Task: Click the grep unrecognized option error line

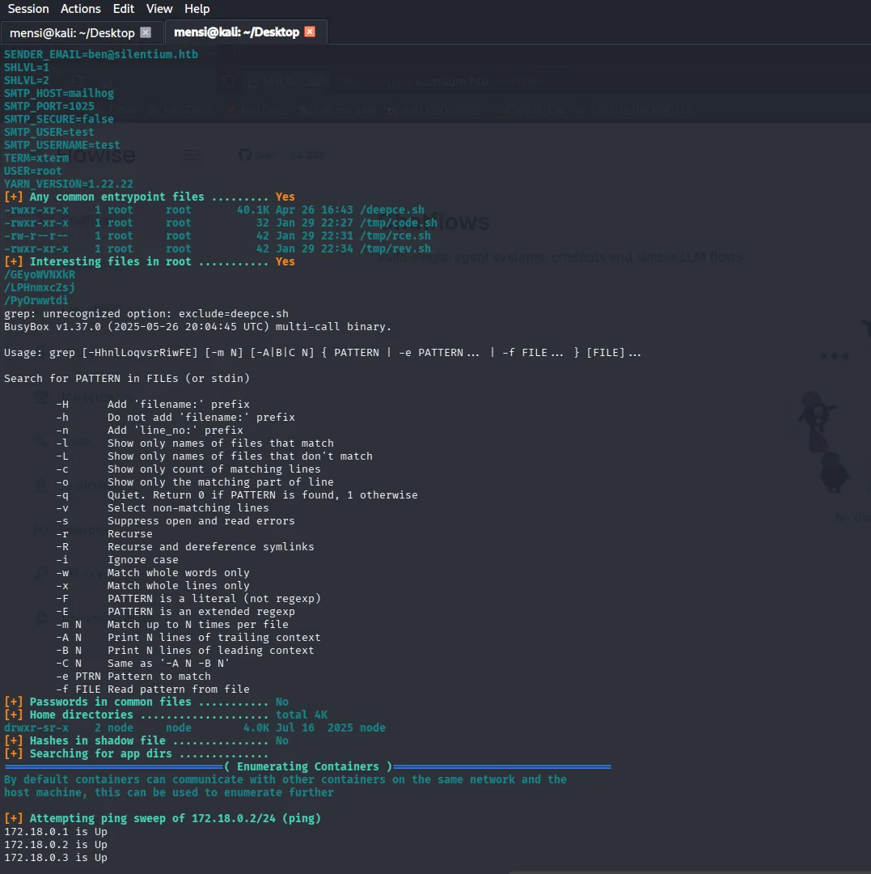Action: (146, 313)
